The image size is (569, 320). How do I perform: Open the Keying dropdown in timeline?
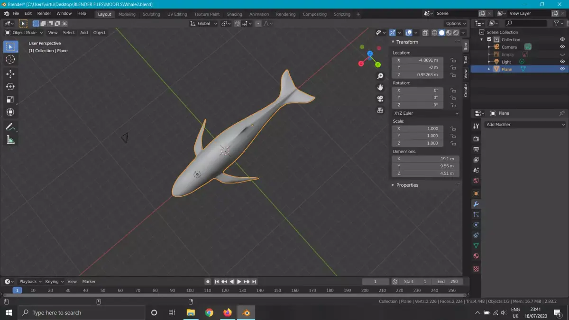click(x=54, y=282)
